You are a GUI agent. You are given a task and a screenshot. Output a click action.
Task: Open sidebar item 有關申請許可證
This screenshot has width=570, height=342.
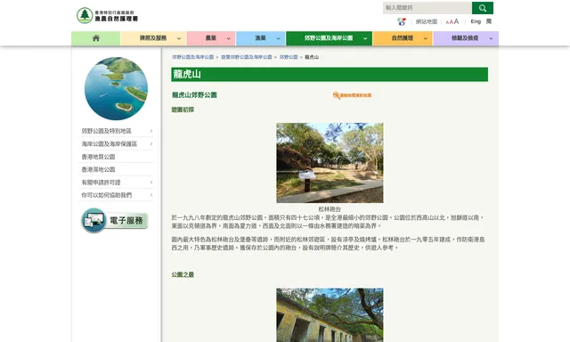coord(101,183)
